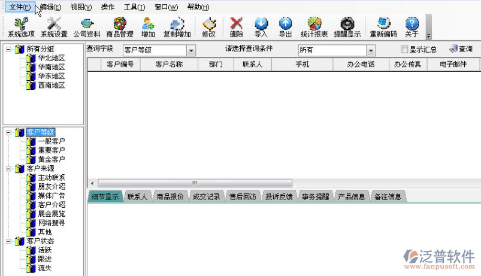The width and height of the screenshot is (481, 276).
Task: Sort by the 客户名称 column header
Action: tap(168, 64)
